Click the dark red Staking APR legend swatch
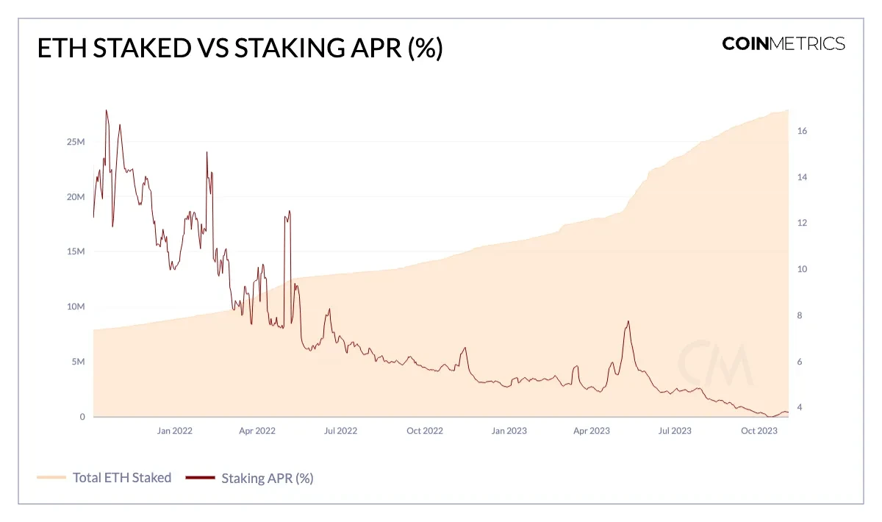882x522 pixels. 200,478
